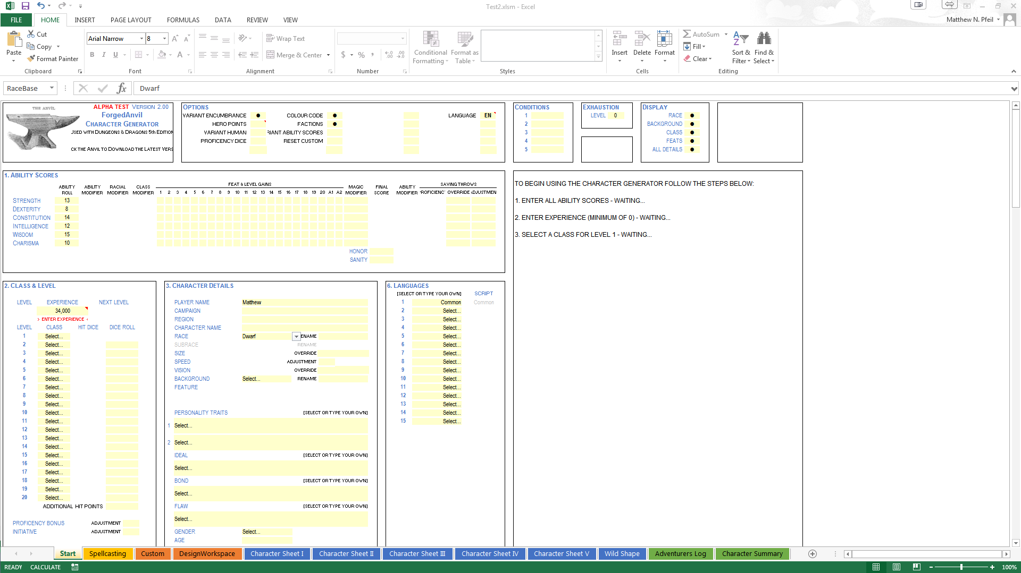Switch to the FORMULAS ribbon tab

(x=183, y=20)
